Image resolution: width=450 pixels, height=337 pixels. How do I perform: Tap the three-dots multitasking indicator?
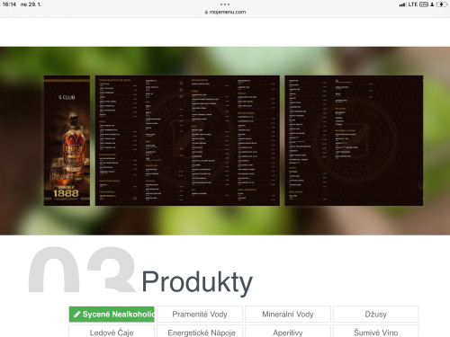coord(225,4)
